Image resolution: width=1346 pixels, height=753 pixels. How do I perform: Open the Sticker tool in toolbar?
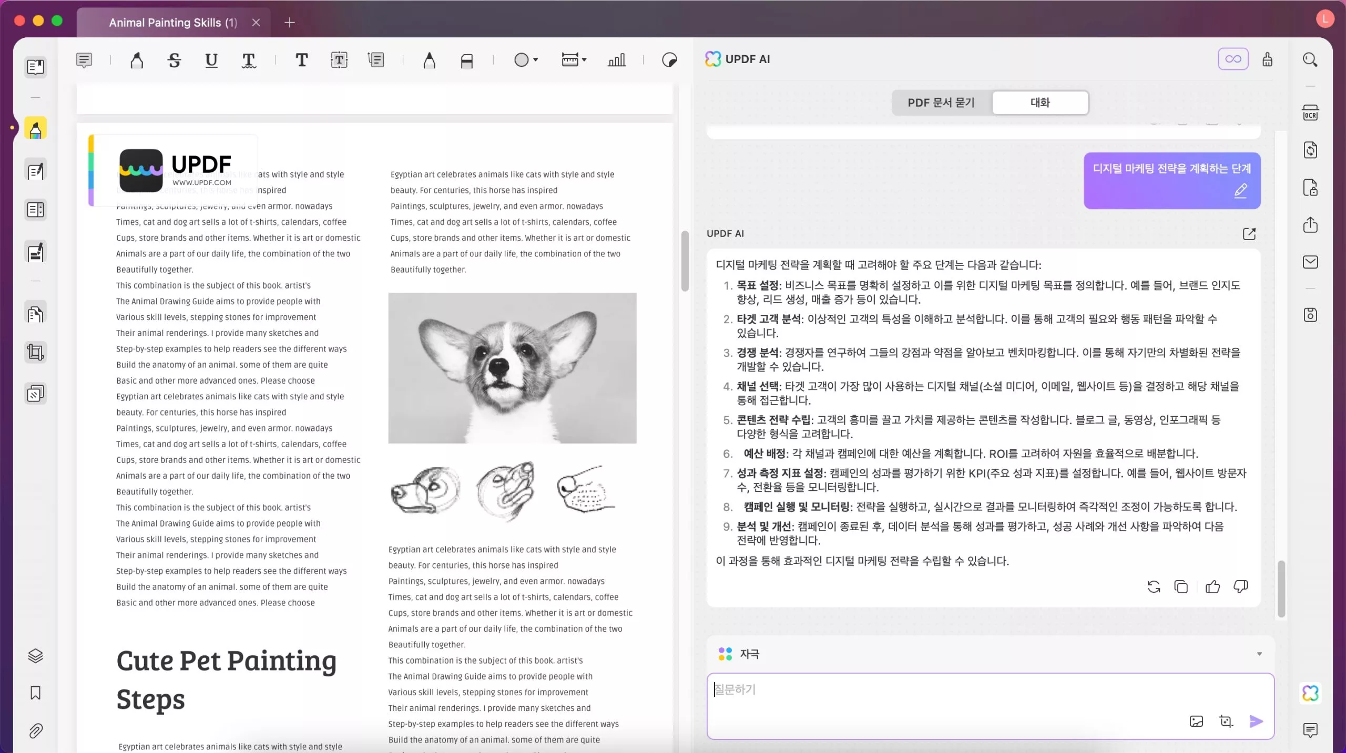point(669,60)
